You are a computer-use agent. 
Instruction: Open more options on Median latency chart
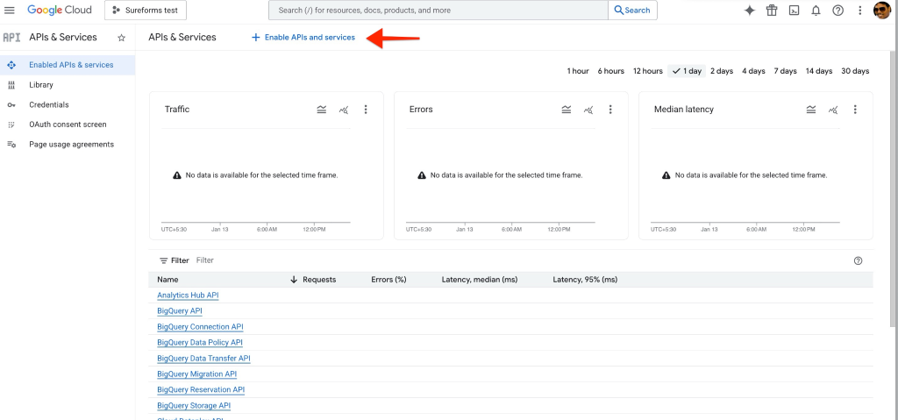pos(855,110)
